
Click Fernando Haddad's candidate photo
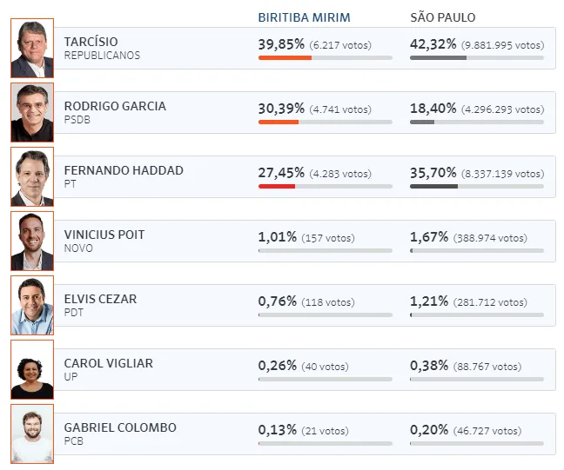coord(32,177)
